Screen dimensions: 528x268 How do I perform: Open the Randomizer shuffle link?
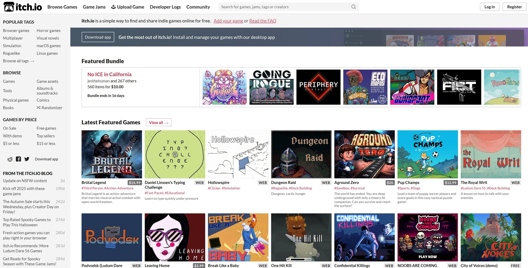49,108
